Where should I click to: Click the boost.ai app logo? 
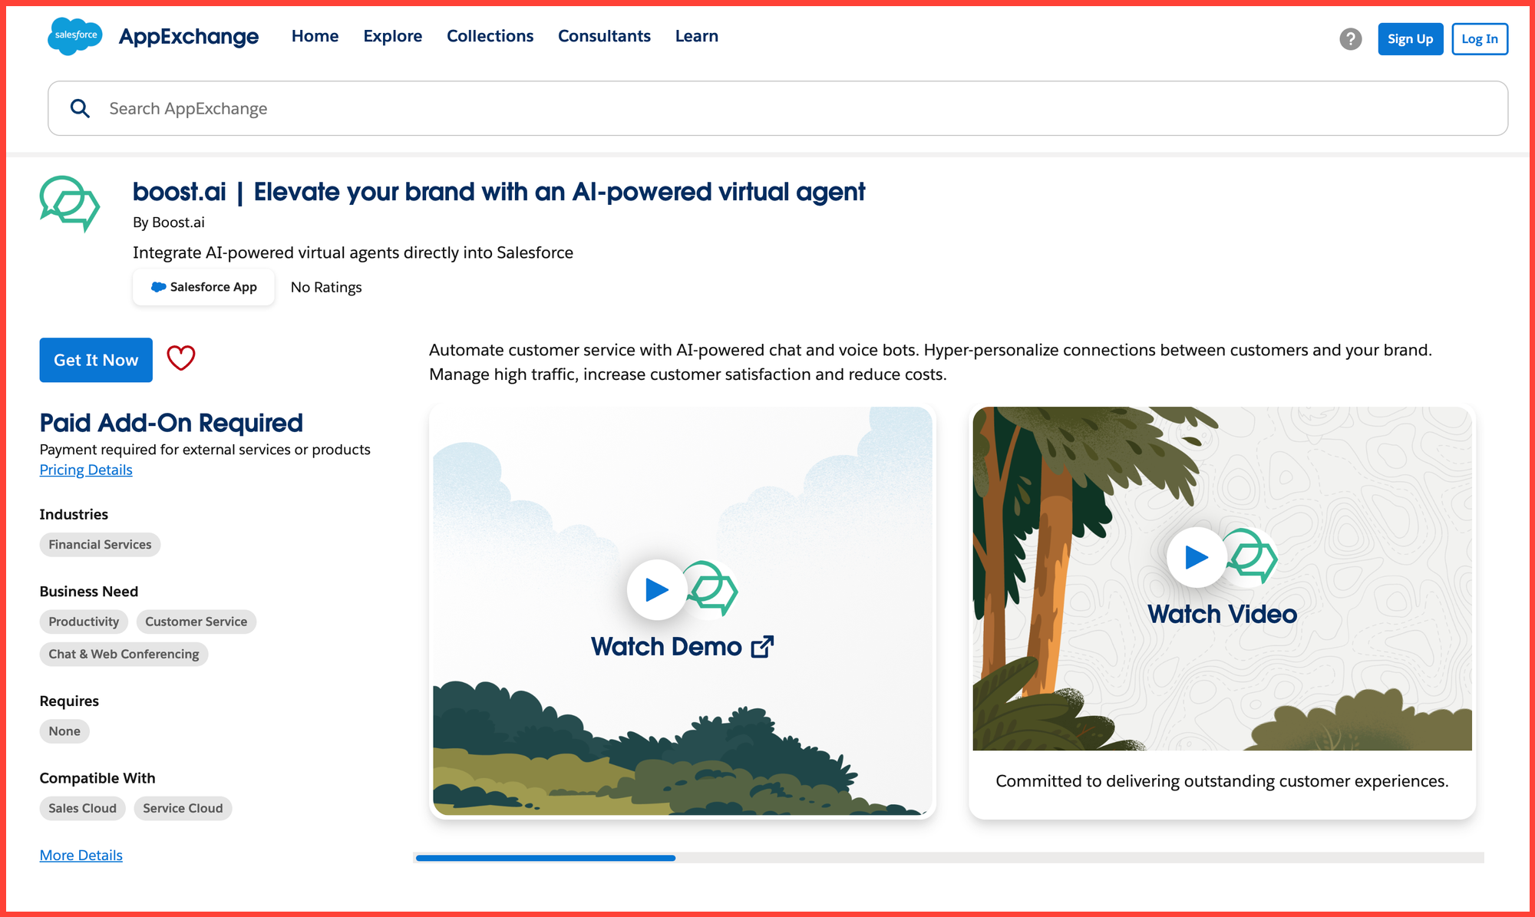(x=69, y=203)
